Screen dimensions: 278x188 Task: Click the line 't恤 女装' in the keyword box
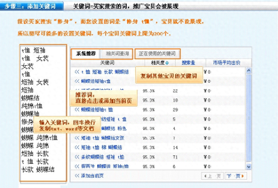pos(35,58)
